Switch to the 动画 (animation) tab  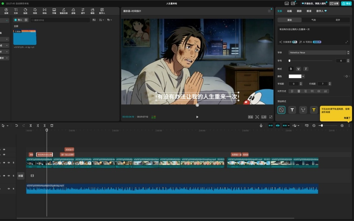289,11
